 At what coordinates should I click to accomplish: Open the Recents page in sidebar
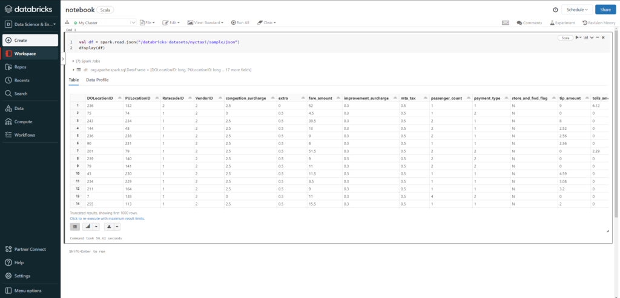[x=21, y=80]
